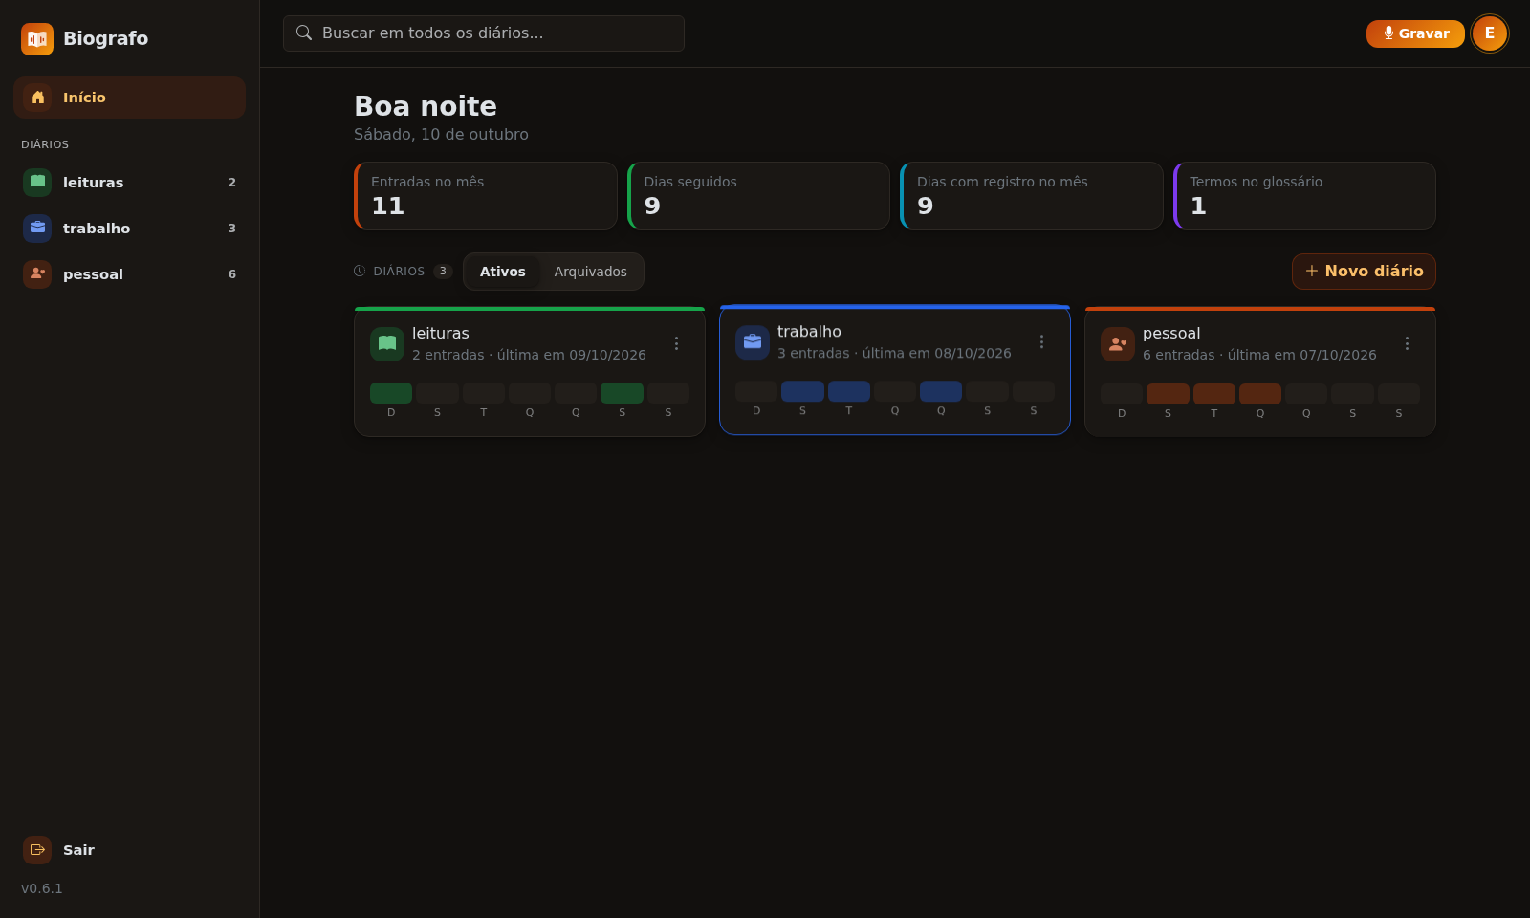The height and width of the screenshot is (918, 1530).
Task: Click the version v0.6.1 label
Action: click(42, 888)
